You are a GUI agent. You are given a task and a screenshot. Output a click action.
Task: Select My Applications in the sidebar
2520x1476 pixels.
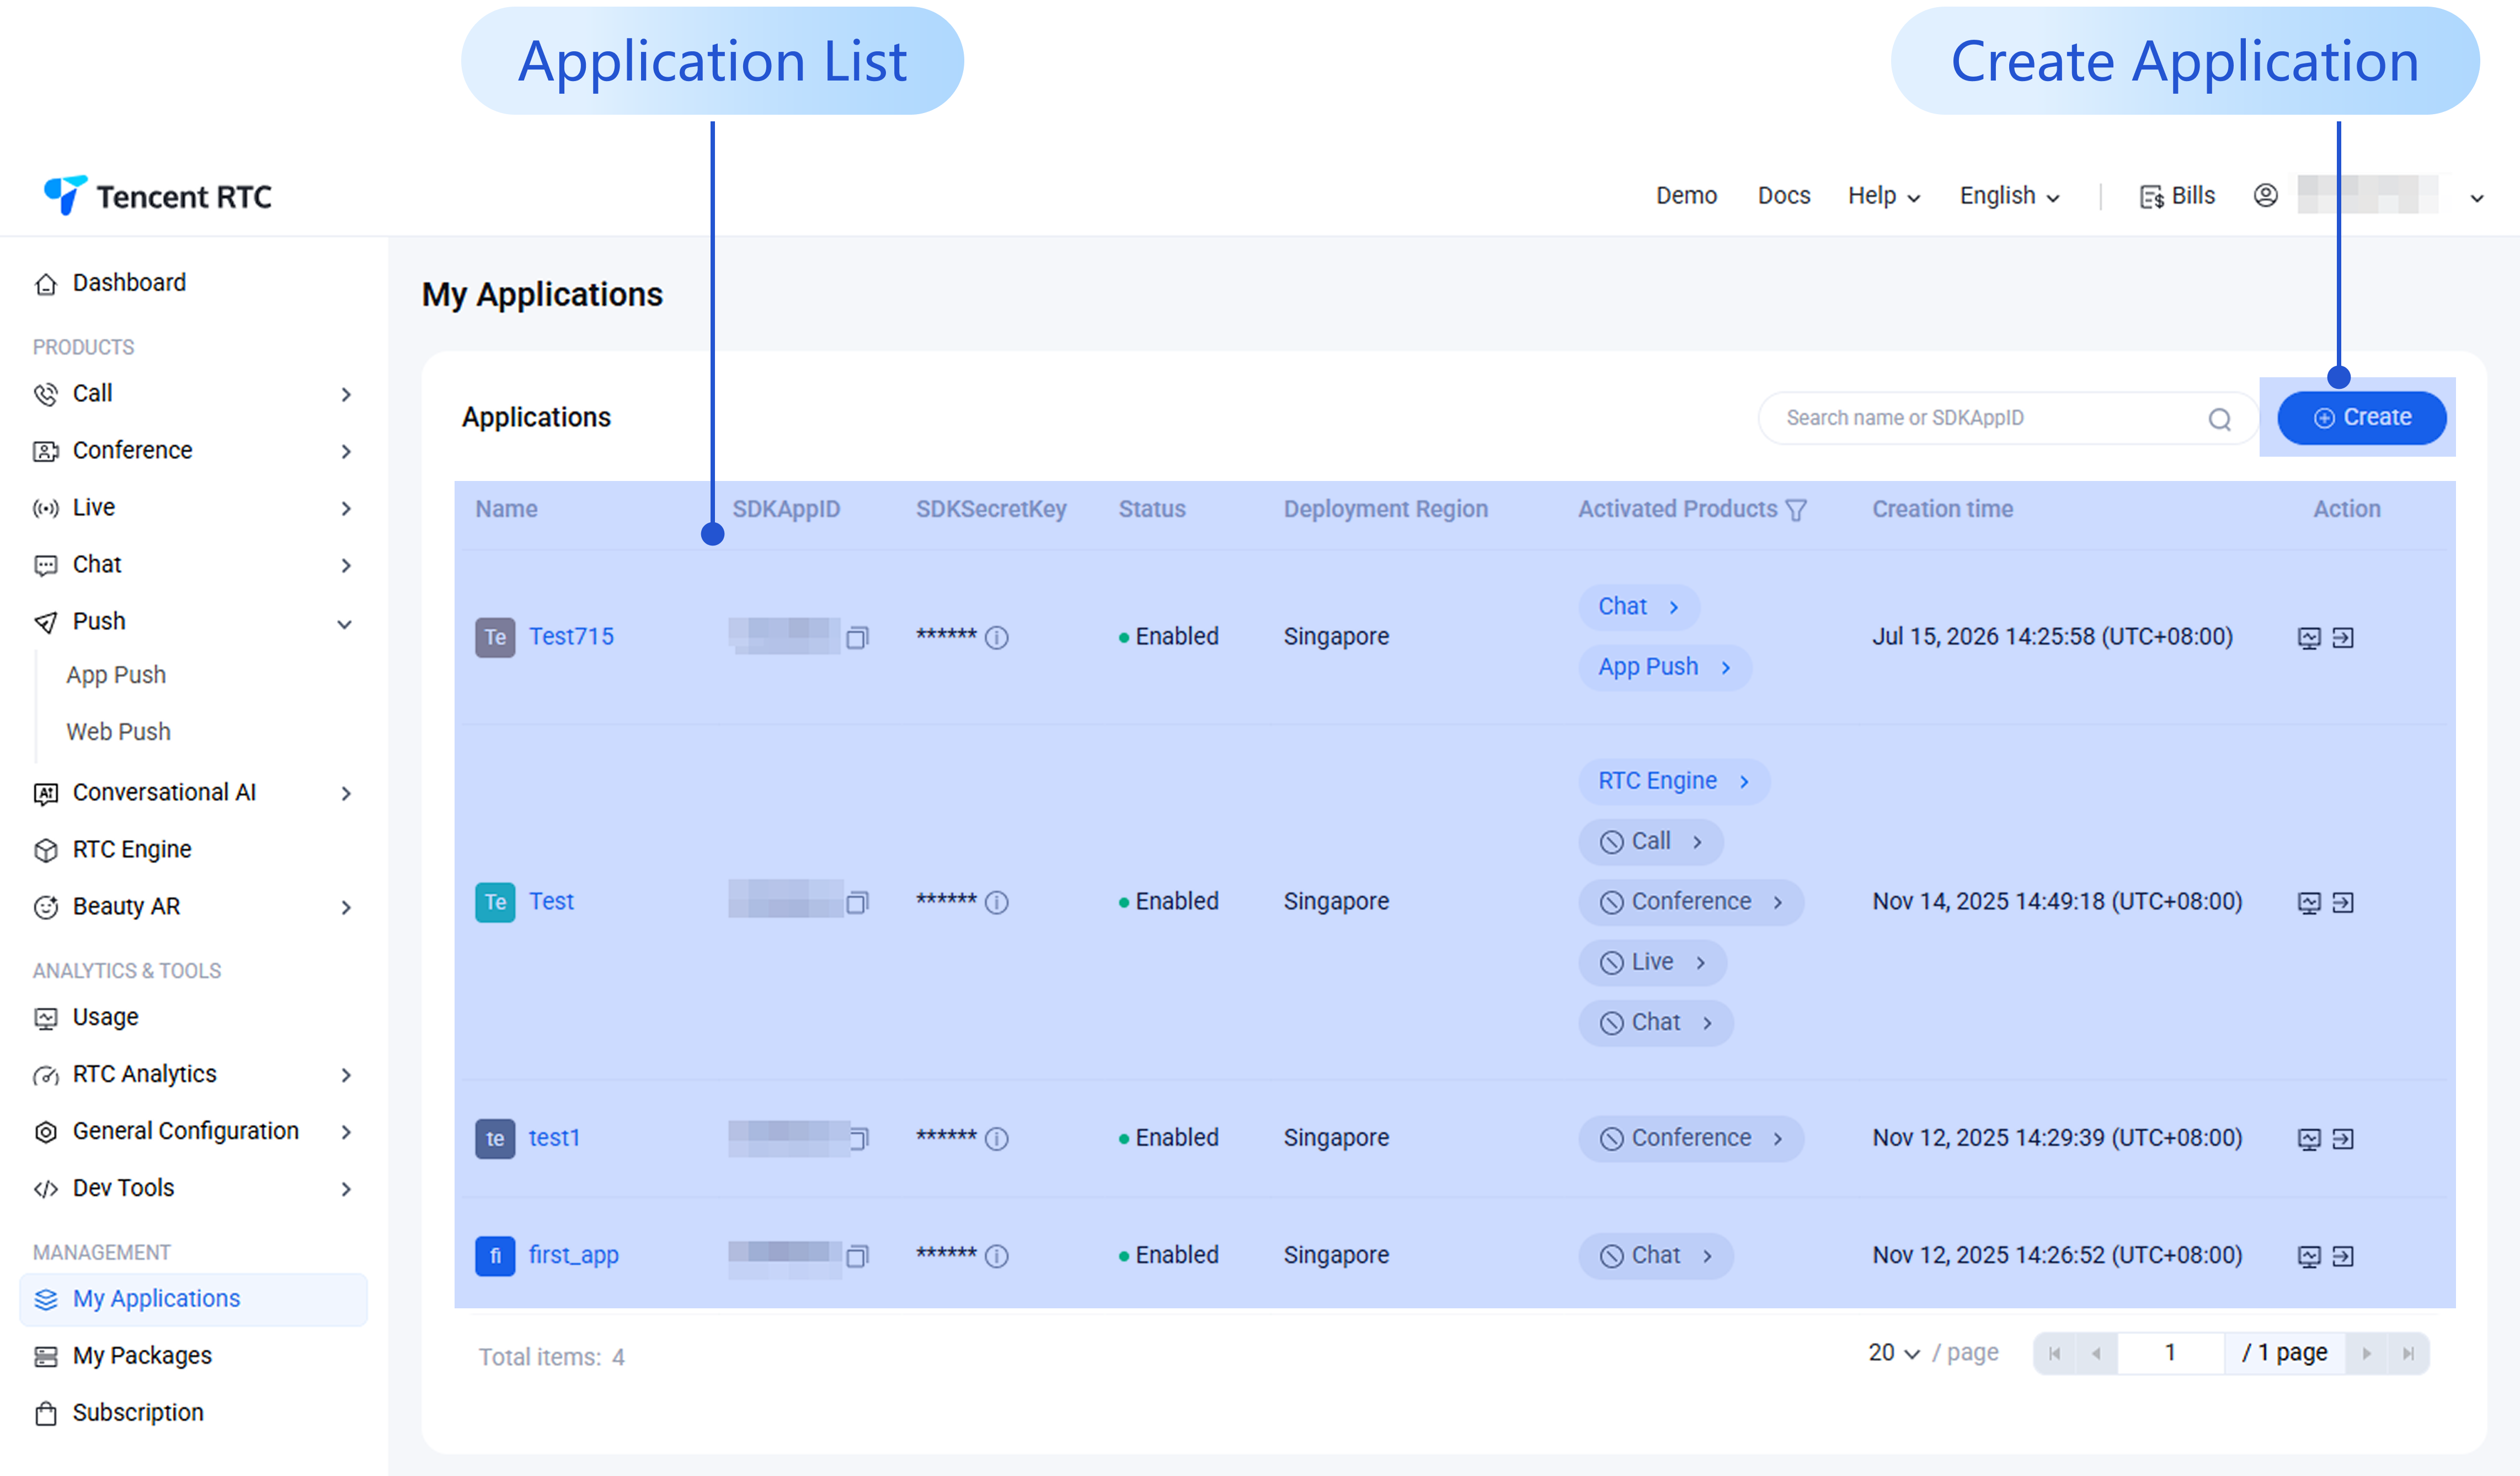click(x=193, y=1300)
